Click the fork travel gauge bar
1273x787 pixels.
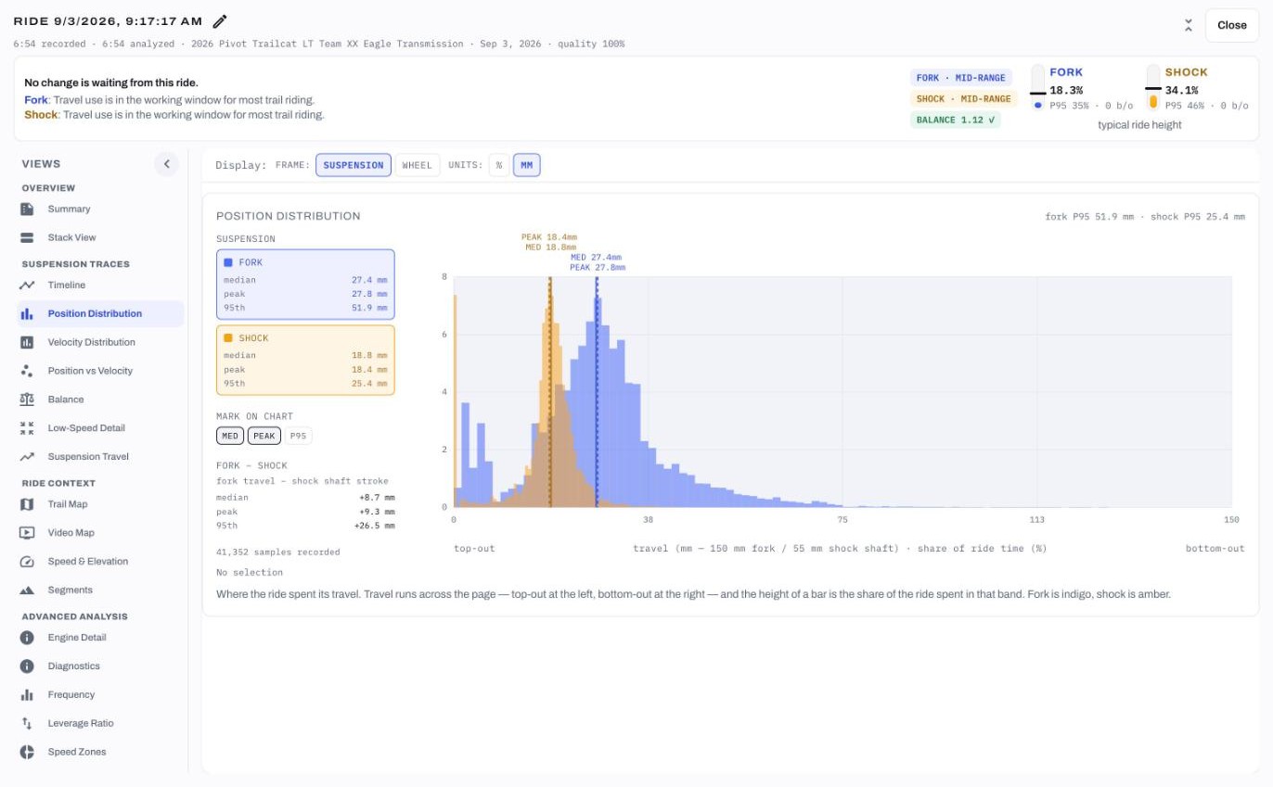coord(1038,88)
